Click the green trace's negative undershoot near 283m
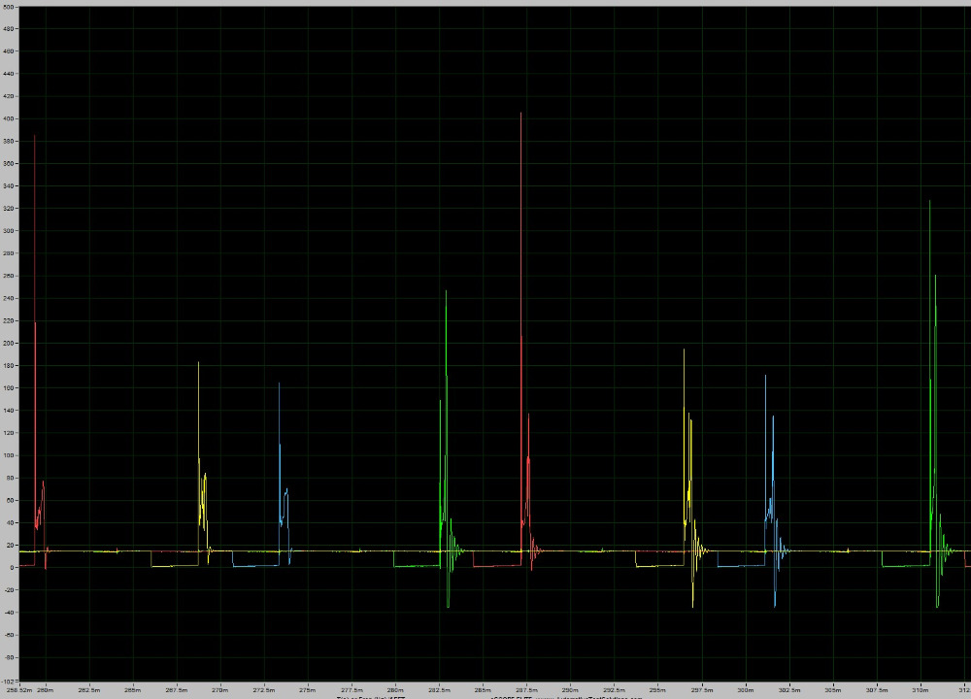This screenshot has height=699, width=971. (448, 607)
